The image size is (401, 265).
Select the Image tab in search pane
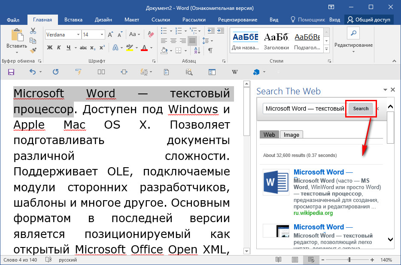click(x=291, y=135)
